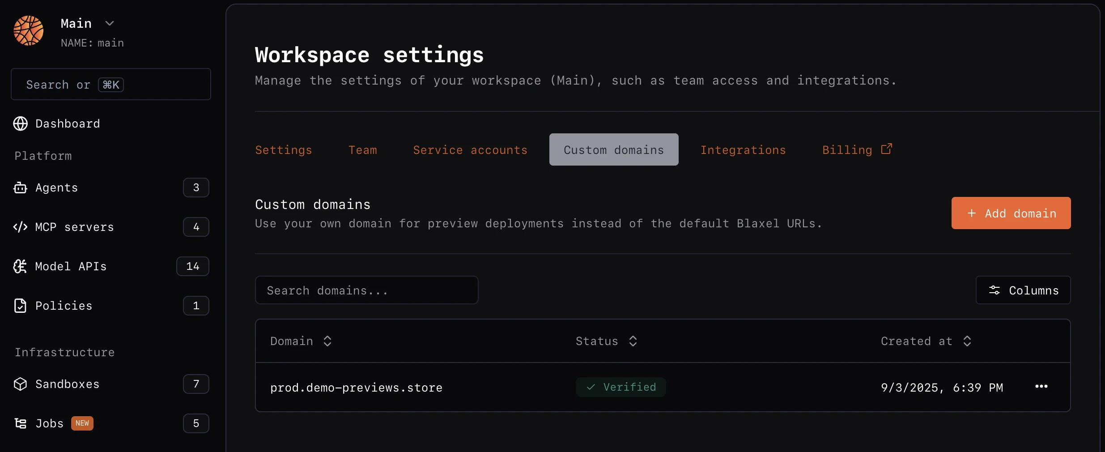Click the Main workspace avatar logo
1105x452 pixels.
[29, 31]
